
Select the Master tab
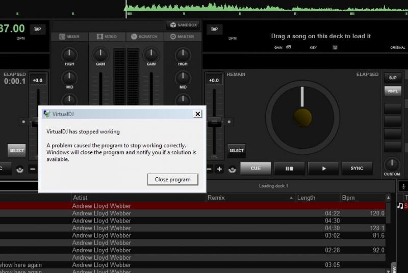182,37
